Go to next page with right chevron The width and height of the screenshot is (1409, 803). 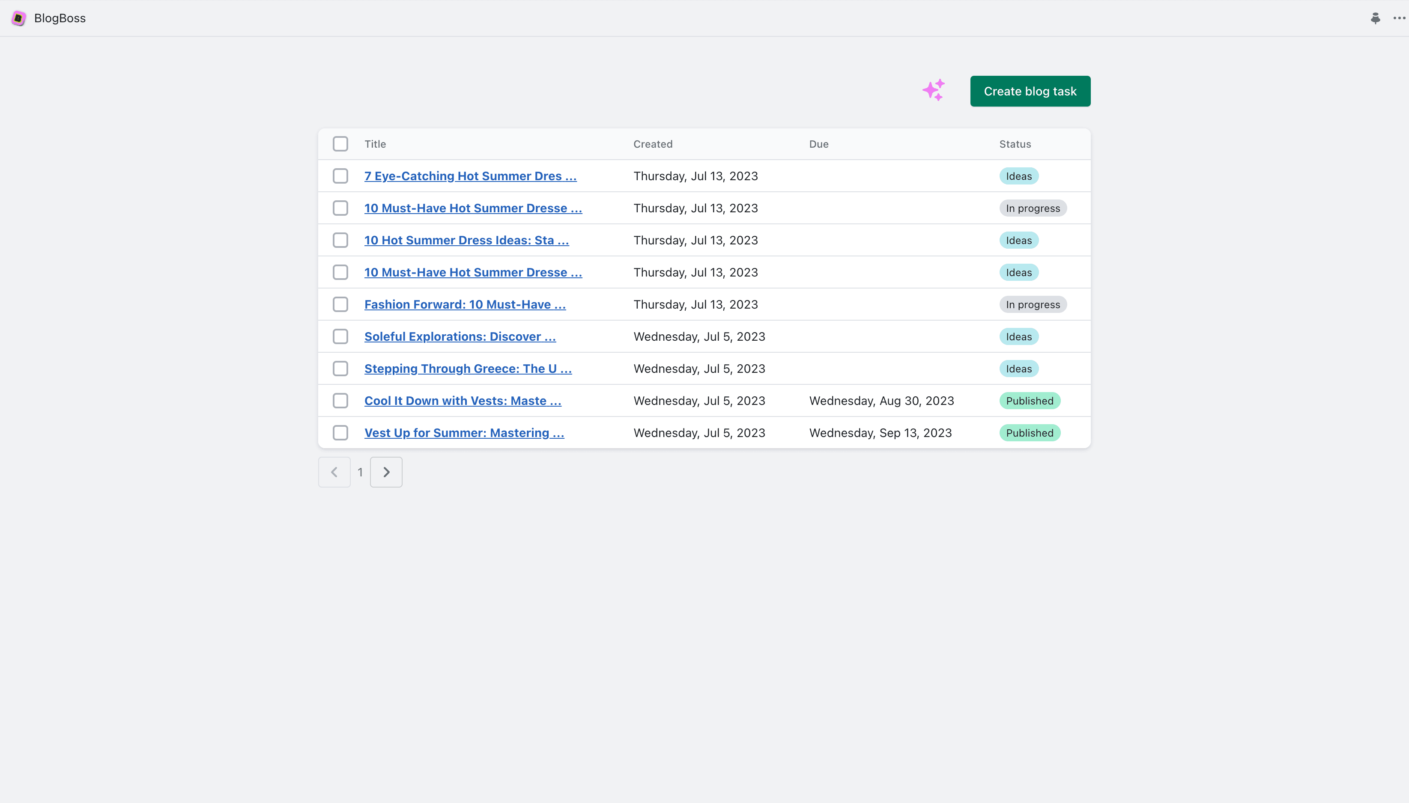tap(386, 472)
